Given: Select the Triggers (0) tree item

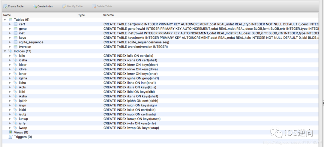Looking at the screenshot, I should click(23, 137).
